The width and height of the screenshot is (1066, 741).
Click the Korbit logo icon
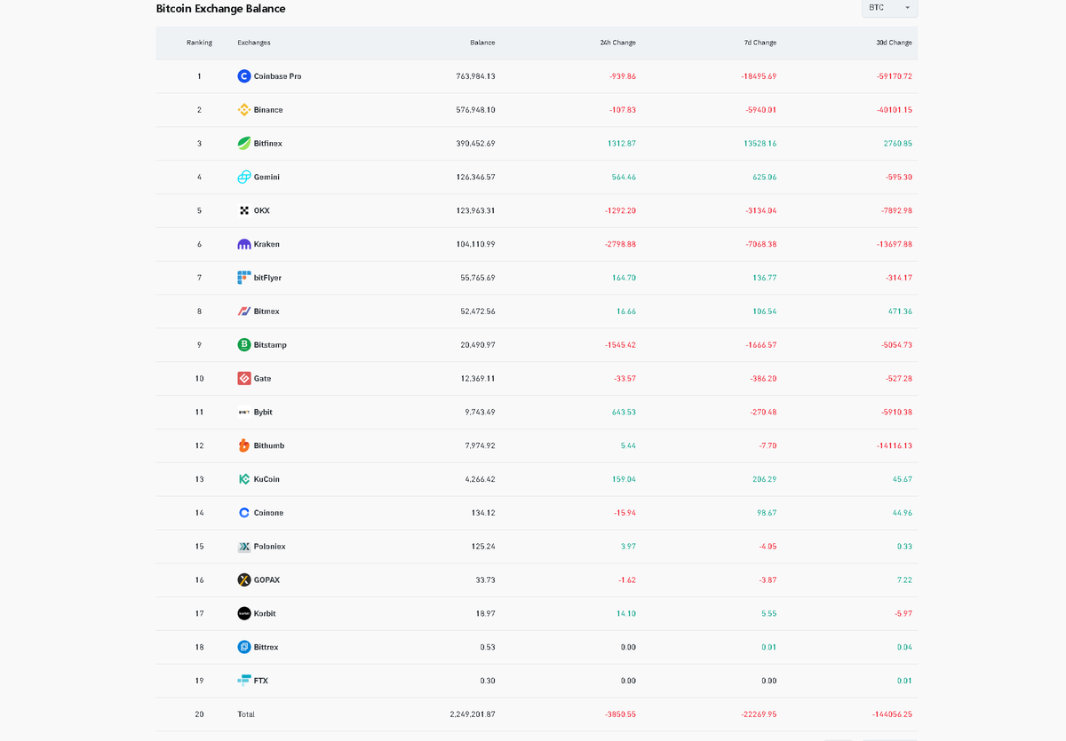point(244,613)
